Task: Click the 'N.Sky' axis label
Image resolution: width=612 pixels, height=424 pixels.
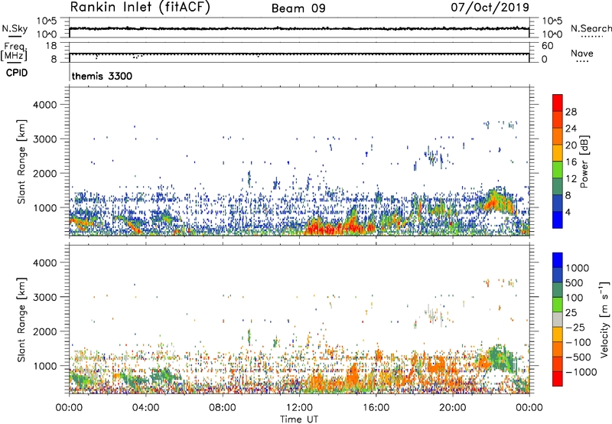Action: click(15, 28)
